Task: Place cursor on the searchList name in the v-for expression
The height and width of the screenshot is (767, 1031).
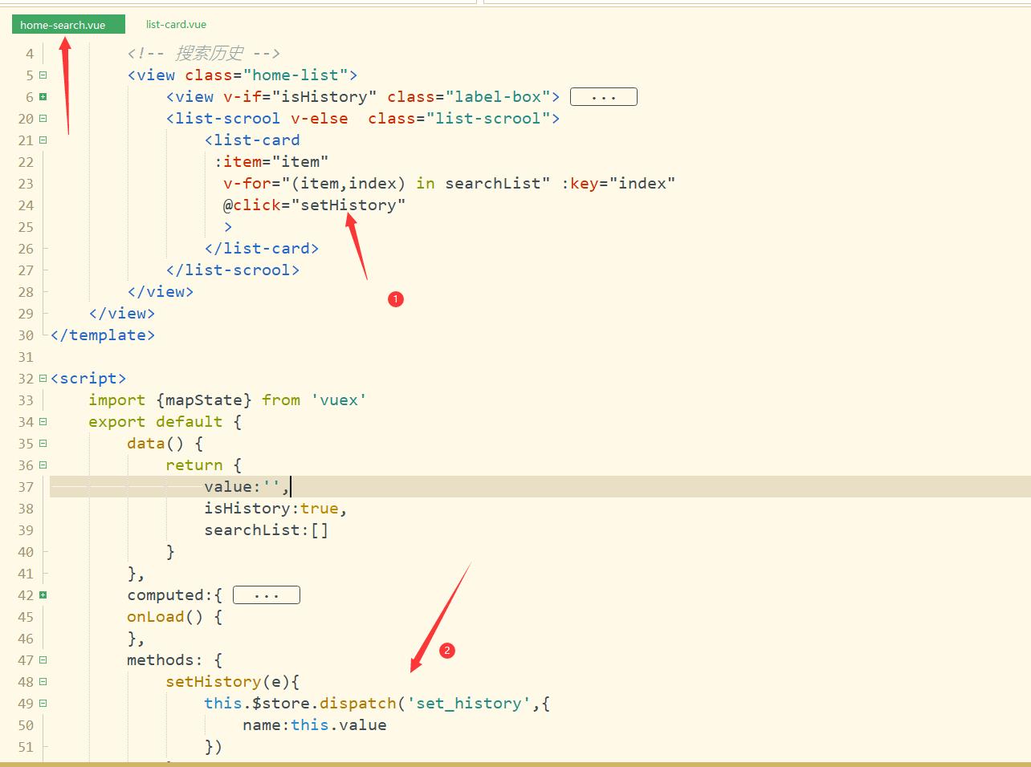Action: (493, 184)
